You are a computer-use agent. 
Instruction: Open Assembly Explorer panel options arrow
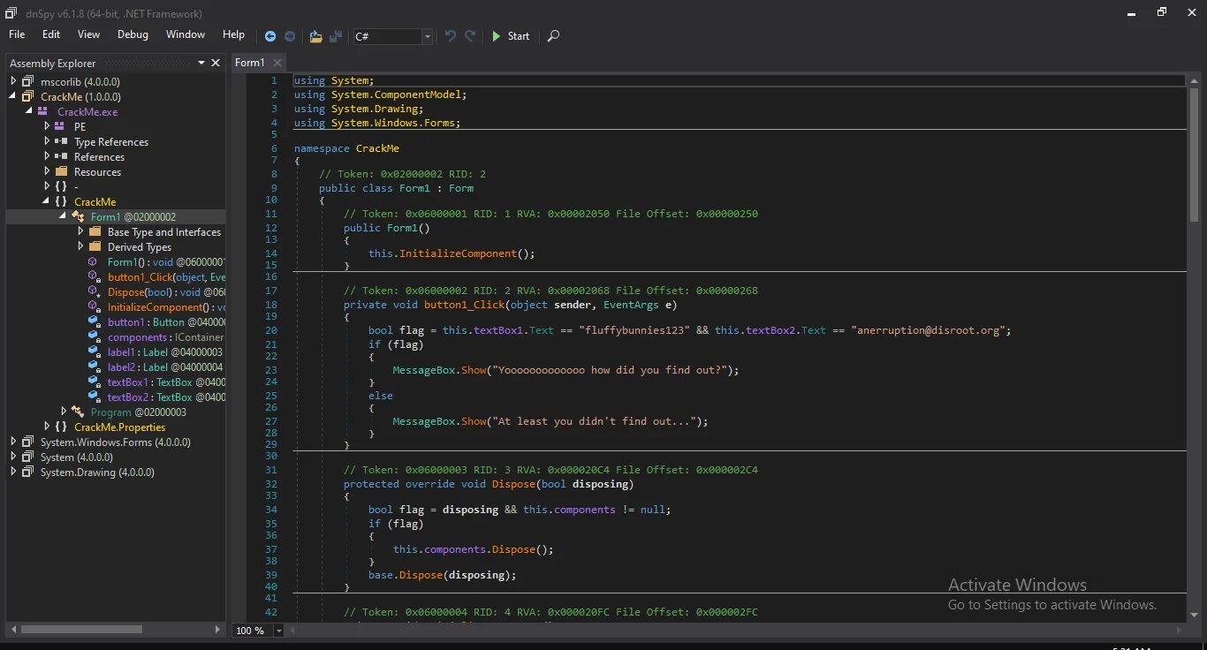coord(201,63)
